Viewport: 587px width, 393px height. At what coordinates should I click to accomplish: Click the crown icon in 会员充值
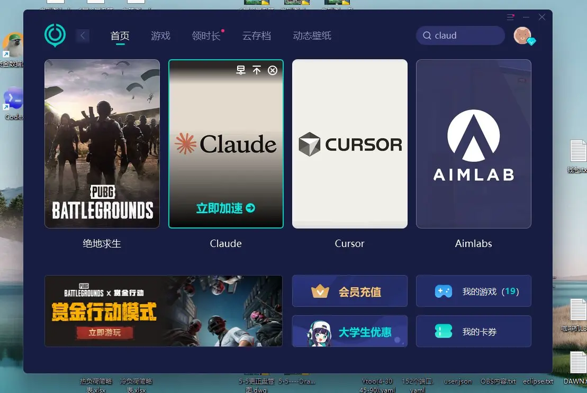click(x=320, y=291)
